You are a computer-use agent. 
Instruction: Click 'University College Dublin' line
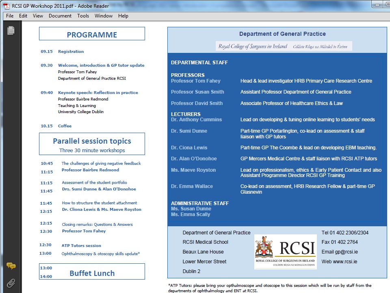click(80, 112)
